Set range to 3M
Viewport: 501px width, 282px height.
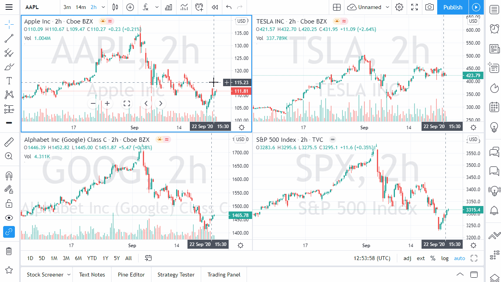pyautogui.click(x=66, y=258)
